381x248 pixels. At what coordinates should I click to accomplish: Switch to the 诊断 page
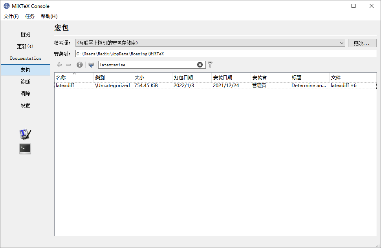point(25,82)
